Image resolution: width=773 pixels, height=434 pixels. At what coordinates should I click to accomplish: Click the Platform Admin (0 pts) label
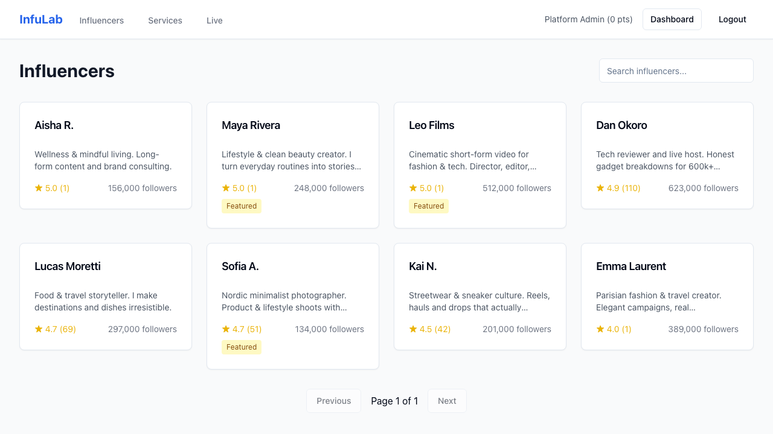click(x=589, y=19)
